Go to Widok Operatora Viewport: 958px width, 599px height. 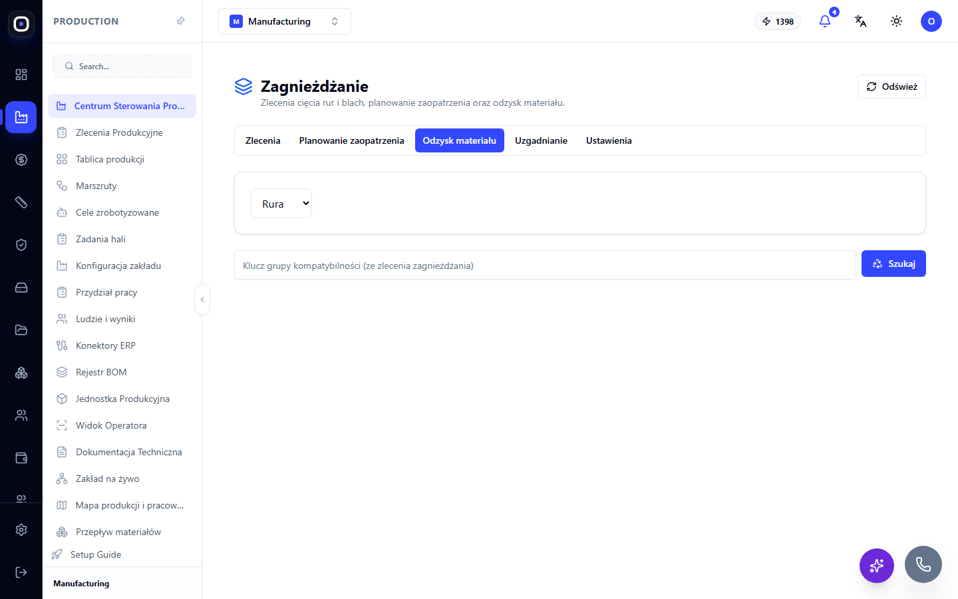pyautogui.click(x=122, y=425)
